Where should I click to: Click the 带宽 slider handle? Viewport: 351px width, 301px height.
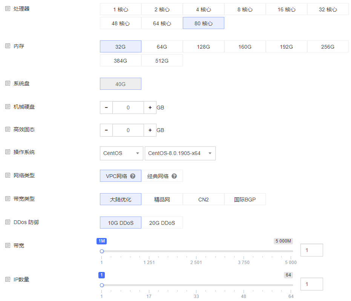point(101,251)
